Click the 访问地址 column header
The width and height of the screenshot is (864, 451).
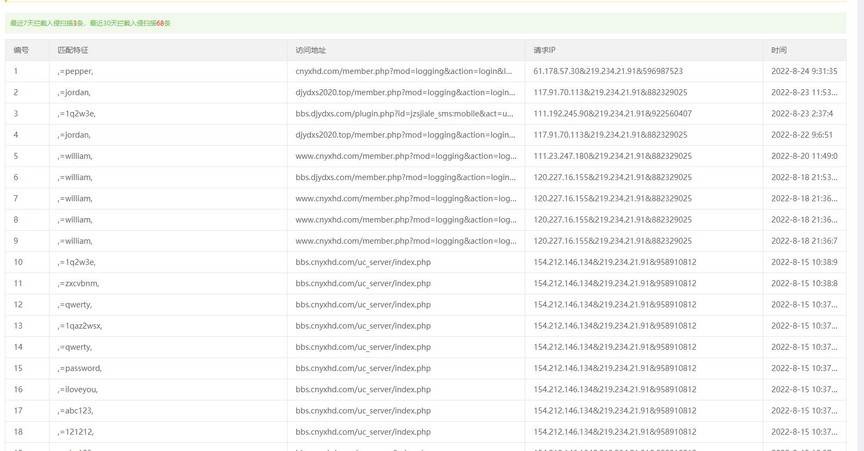(x=406, y=50)
